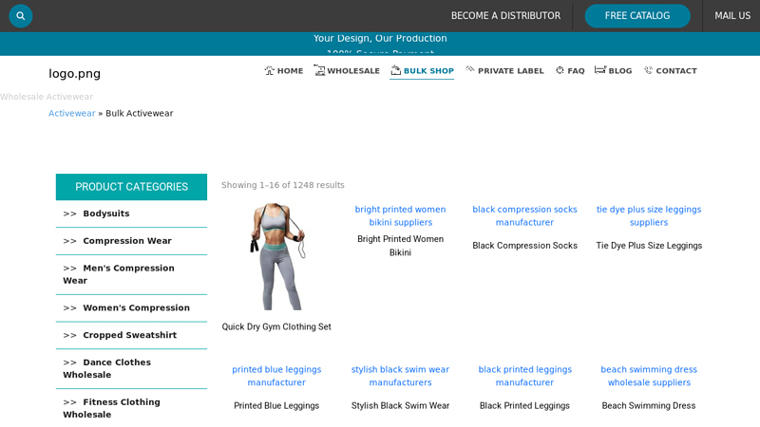Select the BULK SHOP menu item
Viewport: 760px width, 427px height.
click(429, 70)
